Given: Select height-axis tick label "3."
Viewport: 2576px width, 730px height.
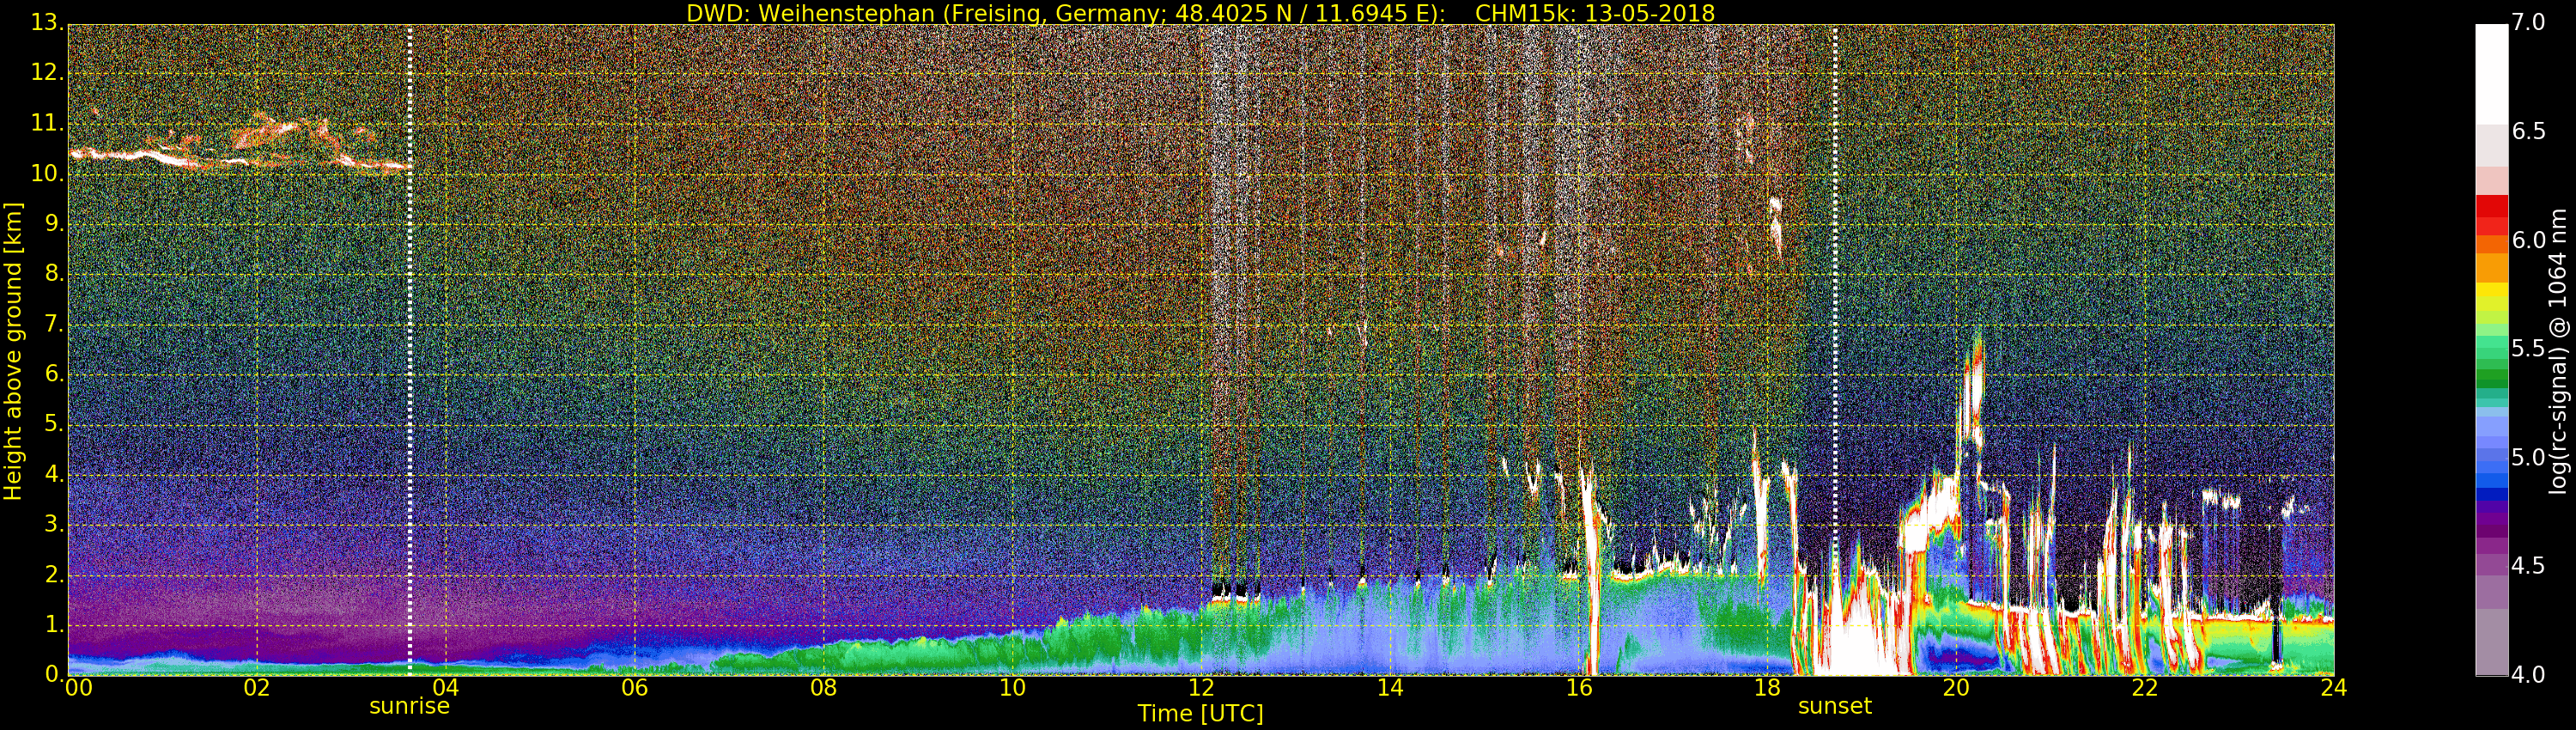Looking at the screenshot, I should pyautogui.click(x=54, y=524).
